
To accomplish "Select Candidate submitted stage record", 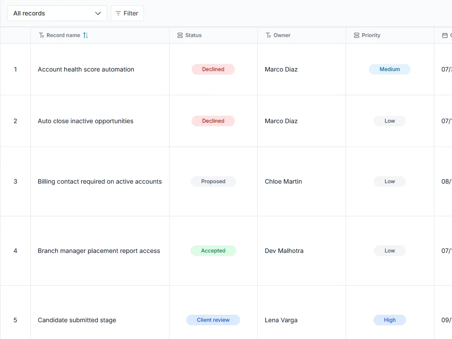I will click(x=77, y=320).
